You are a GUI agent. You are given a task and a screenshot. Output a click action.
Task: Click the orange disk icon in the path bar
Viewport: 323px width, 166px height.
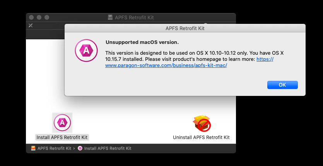[x=33, y=148]
